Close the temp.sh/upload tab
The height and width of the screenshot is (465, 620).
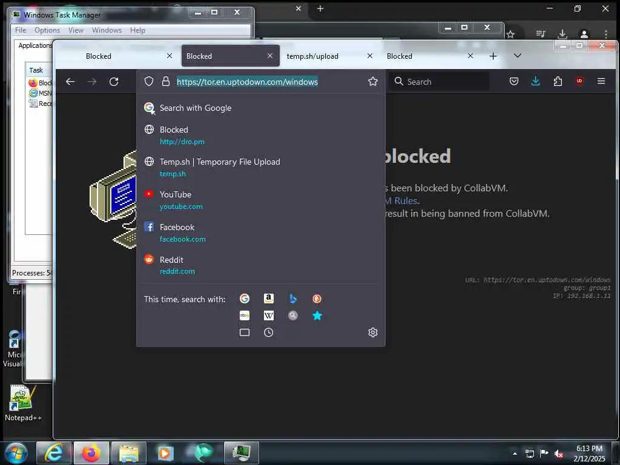click(x=370, y=56)
